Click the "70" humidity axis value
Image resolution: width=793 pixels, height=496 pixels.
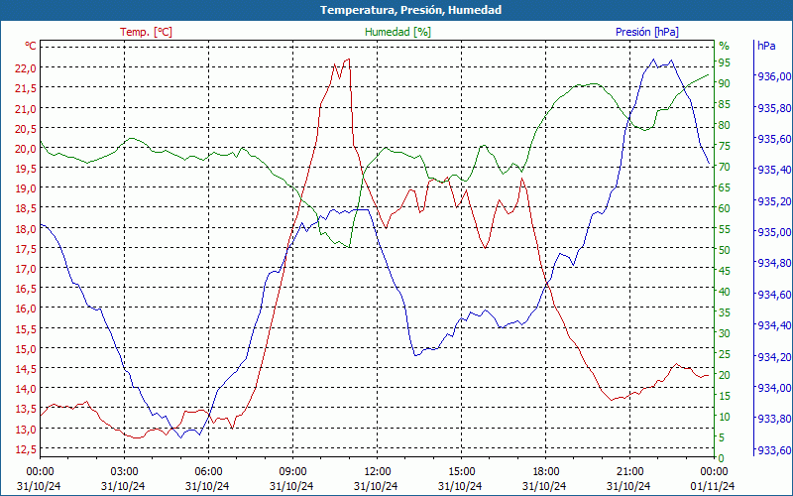tap(725, 167)
